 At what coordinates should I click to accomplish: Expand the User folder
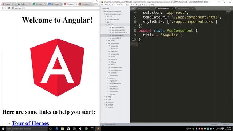tap(104, 99)
